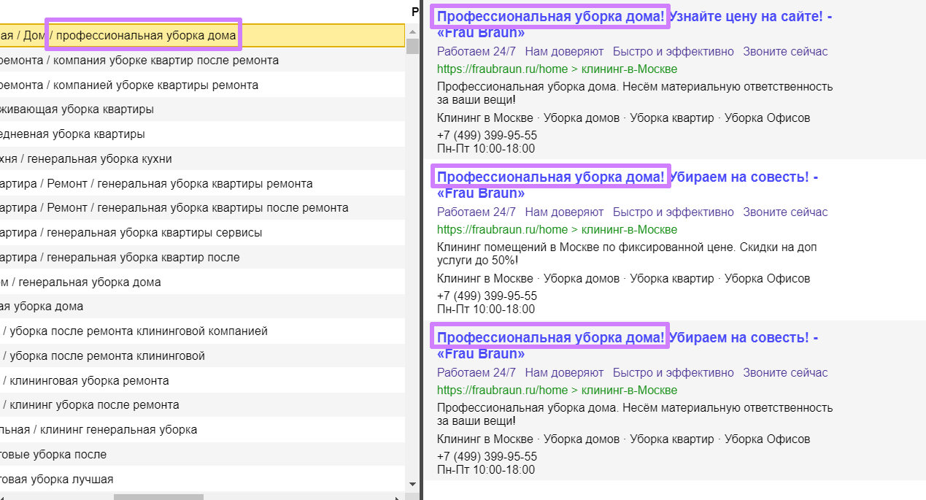Select row "генеральная уборка квартиры сервисы"

(x=202, y=232)
